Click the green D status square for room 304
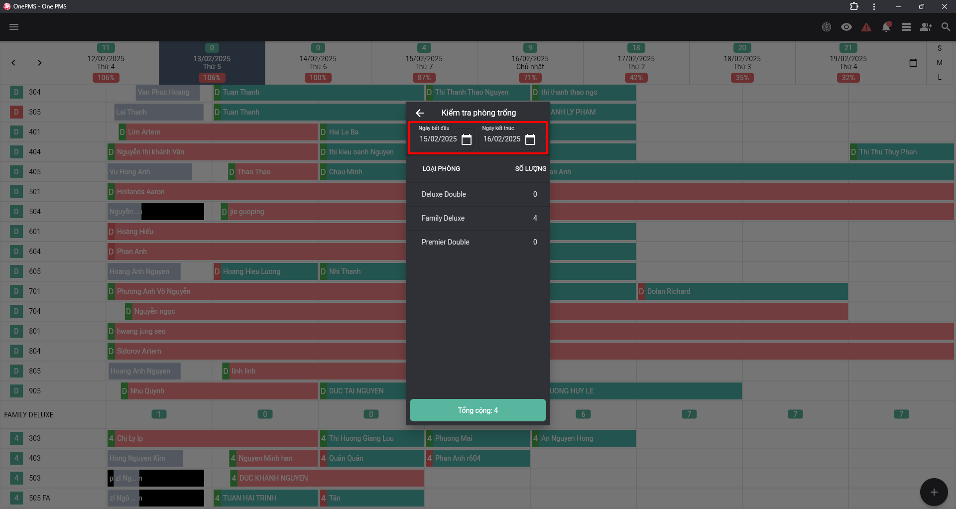The width and height of the screenshot is (956, 509). pyautogui.click(x=16, y=92)
